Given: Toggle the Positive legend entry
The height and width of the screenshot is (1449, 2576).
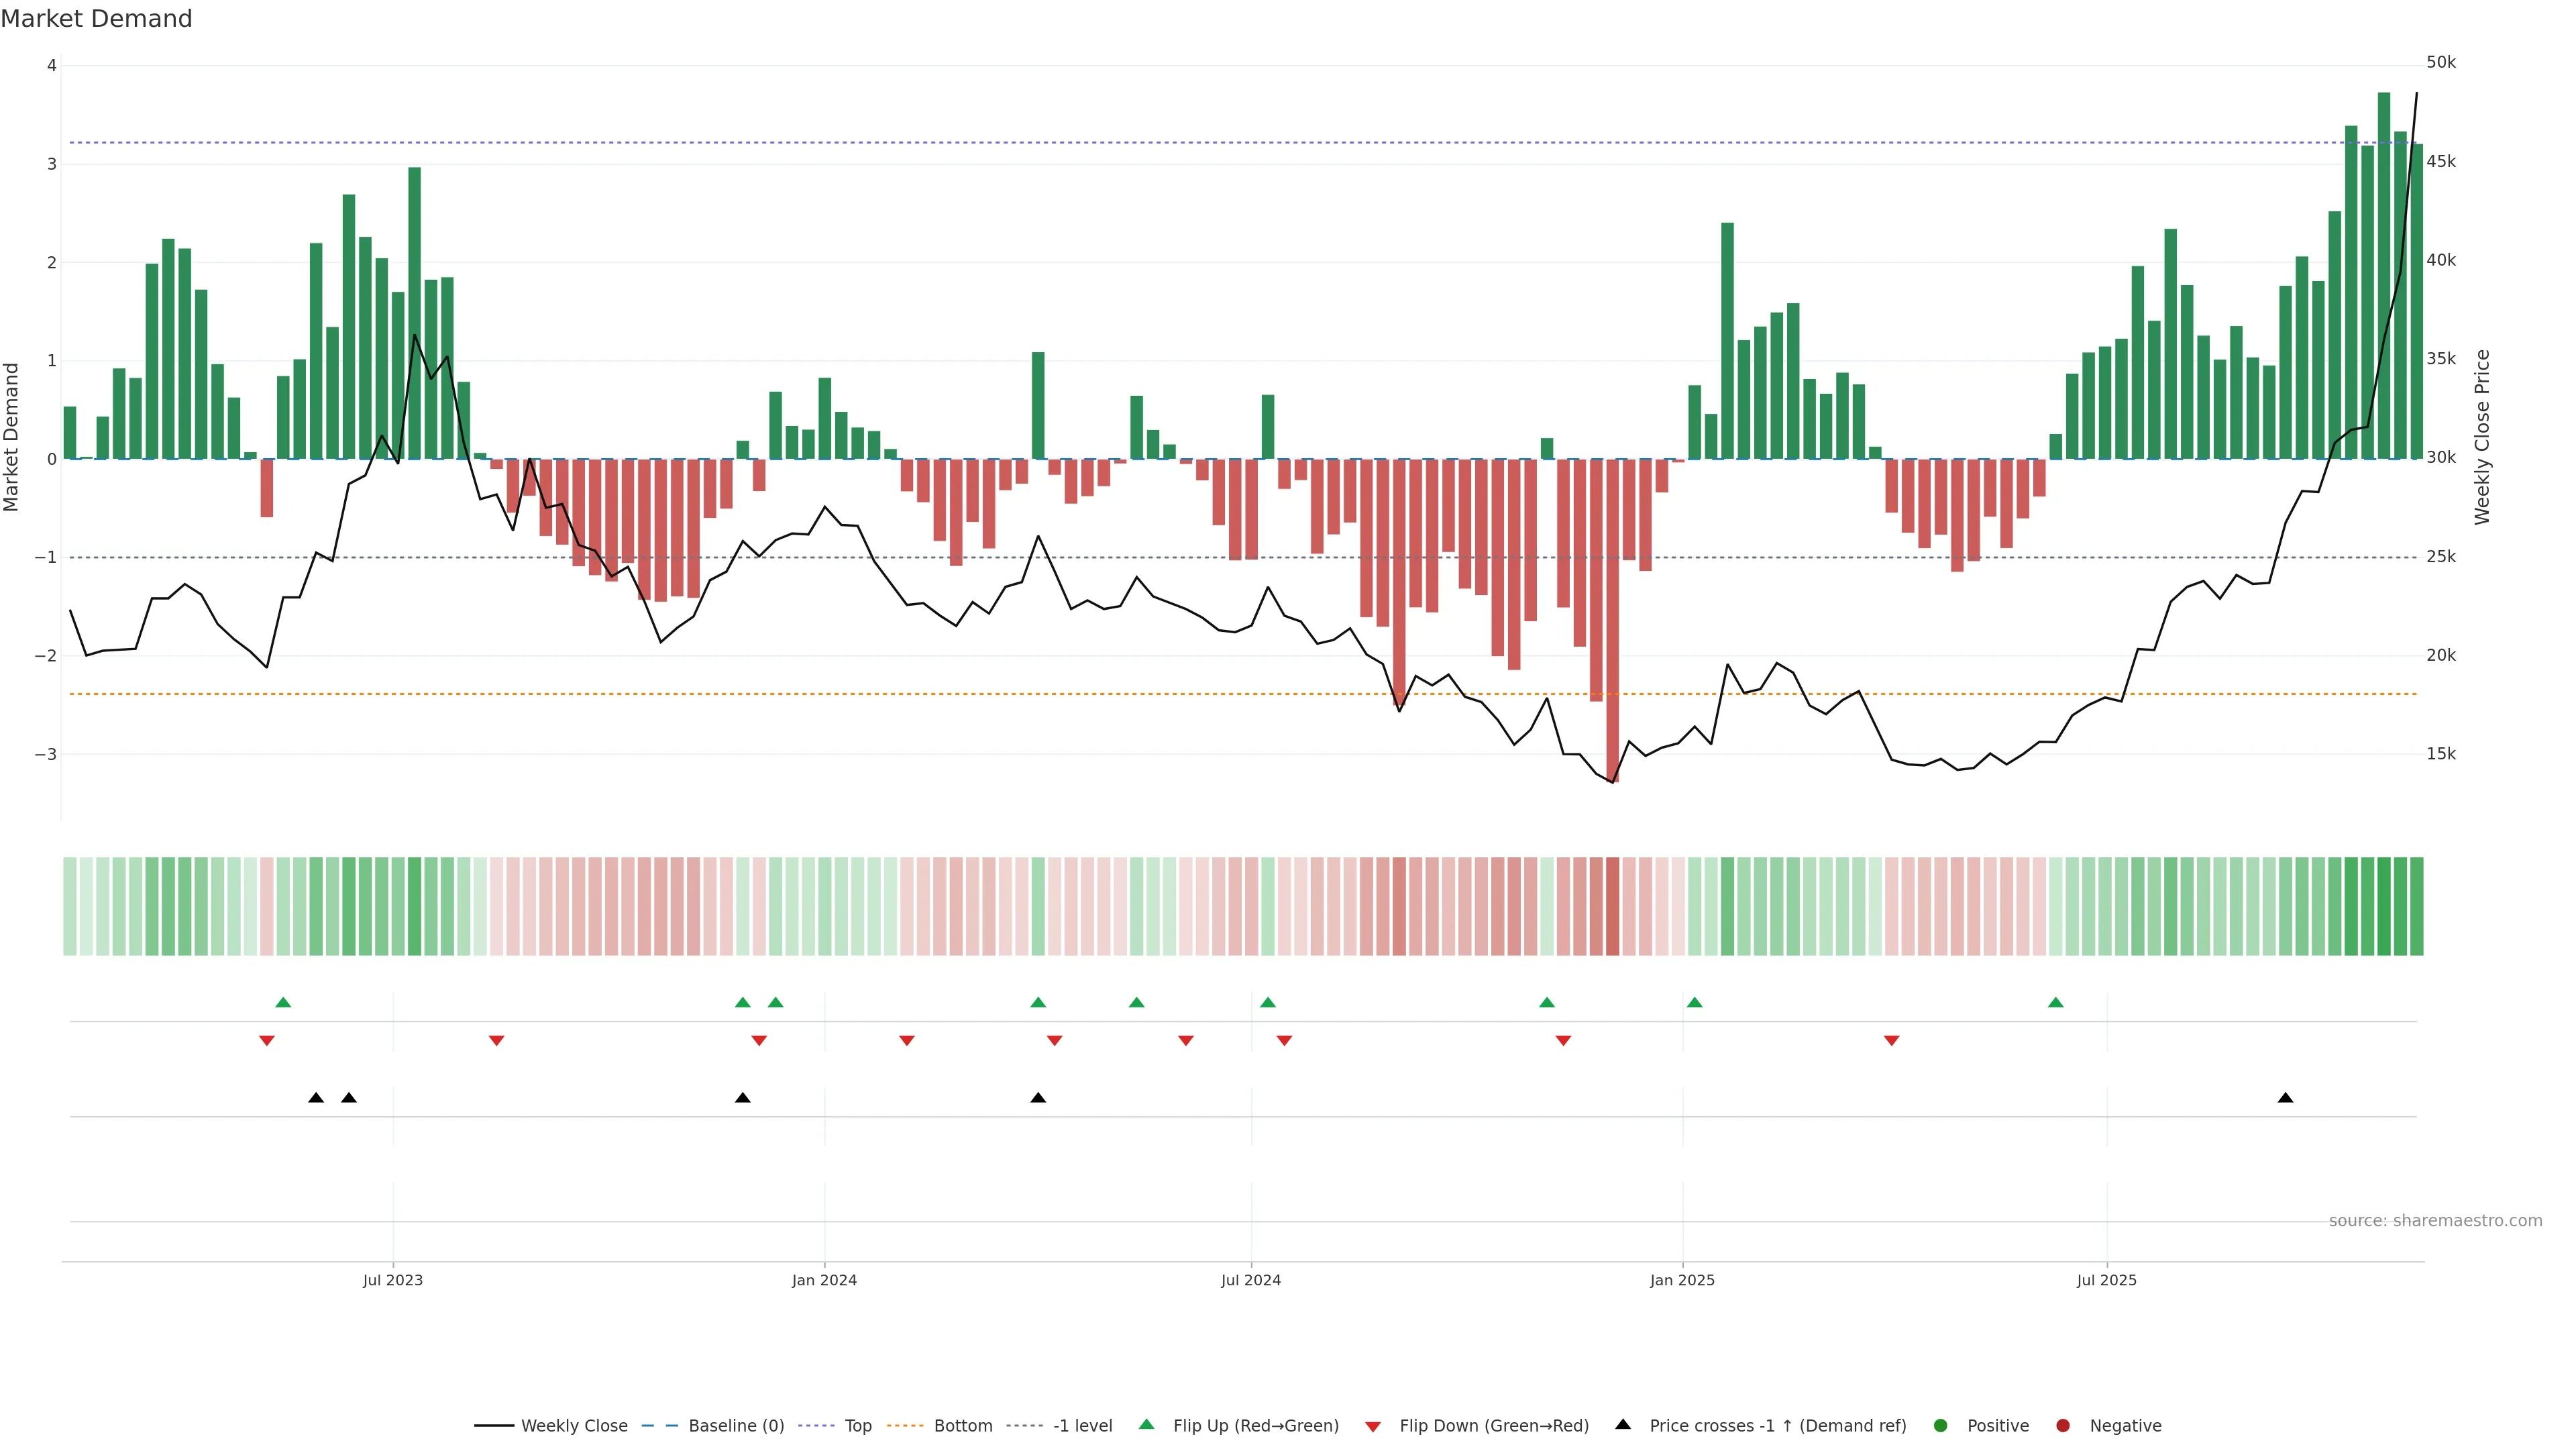Looking at the screenshot, I should pyautogui.click(x=1997, y=1426).
